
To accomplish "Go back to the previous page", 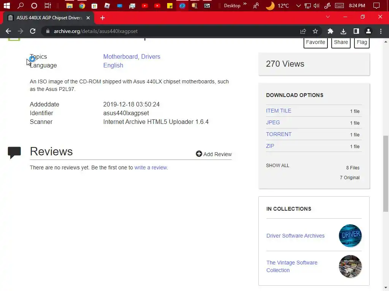I will point(8,31).
